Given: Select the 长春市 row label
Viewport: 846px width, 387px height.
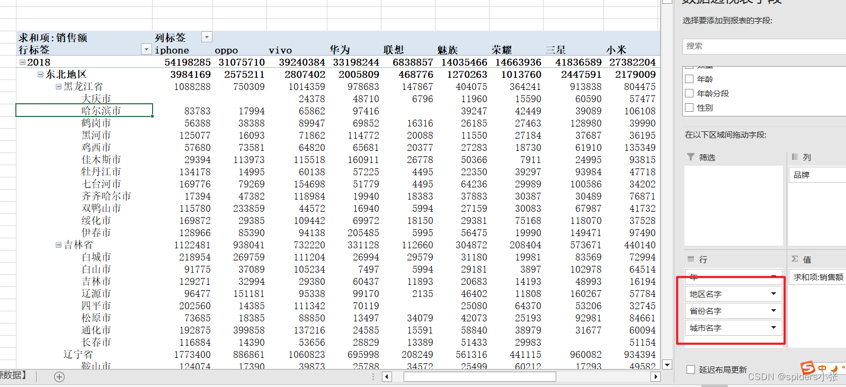Looking at the screenshot, I should coord(96,342).
